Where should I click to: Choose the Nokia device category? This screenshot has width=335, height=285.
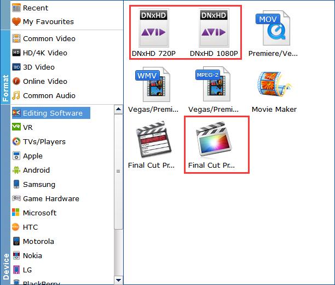tap(27, 256)
